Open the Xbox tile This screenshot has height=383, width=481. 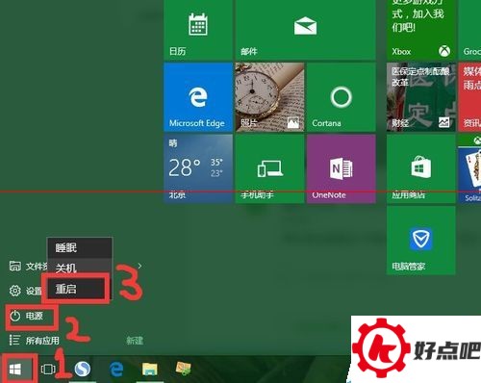[421, 30]
